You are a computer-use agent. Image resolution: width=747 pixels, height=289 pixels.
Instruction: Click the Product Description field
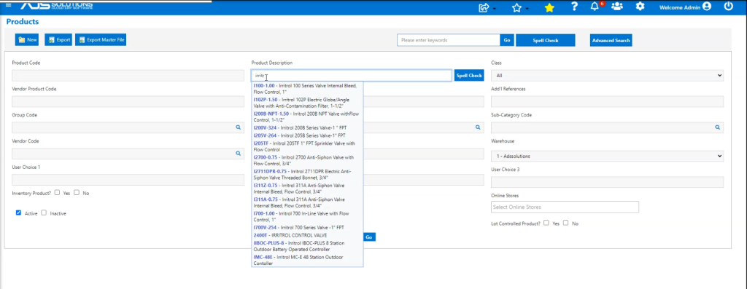tap(352, 76)
